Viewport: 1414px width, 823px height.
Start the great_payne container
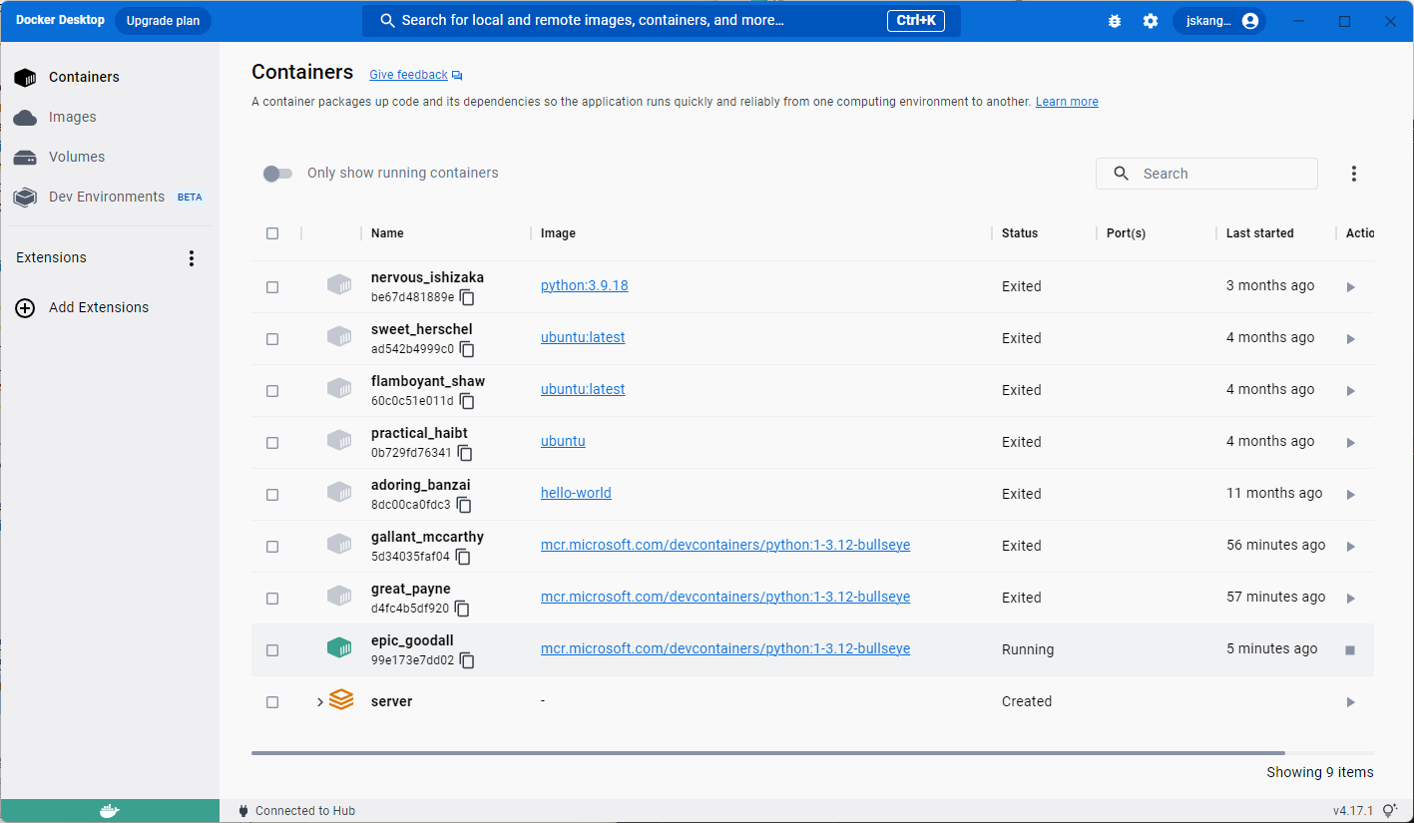(1350, 599)
